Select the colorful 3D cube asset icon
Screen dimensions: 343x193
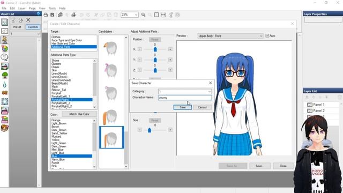coord(5,49)
